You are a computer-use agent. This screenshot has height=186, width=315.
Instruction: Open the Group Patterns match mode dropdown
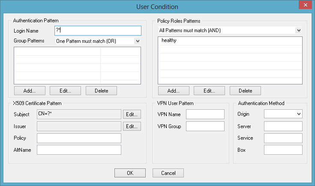click(x=98, y=41)
